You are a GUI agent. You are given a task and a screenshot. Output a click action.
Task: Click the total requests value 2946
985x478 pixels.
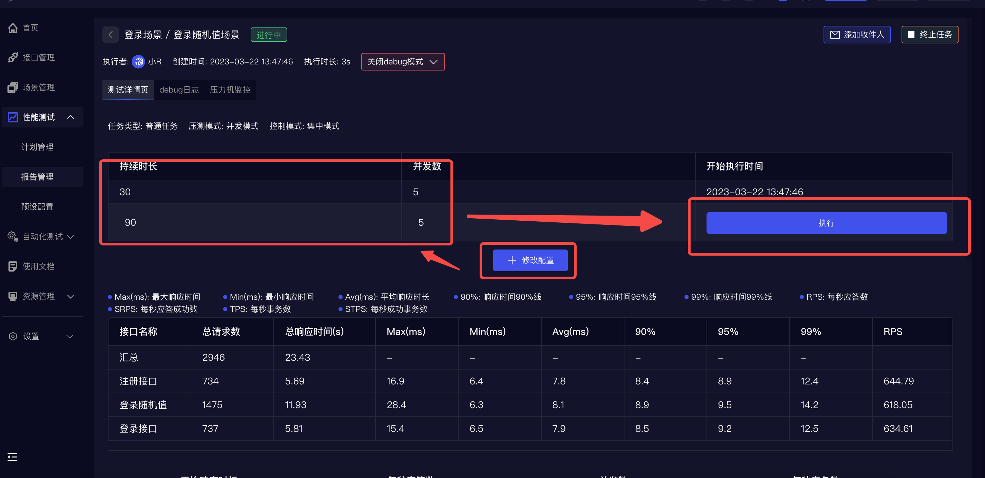[213, 357]
